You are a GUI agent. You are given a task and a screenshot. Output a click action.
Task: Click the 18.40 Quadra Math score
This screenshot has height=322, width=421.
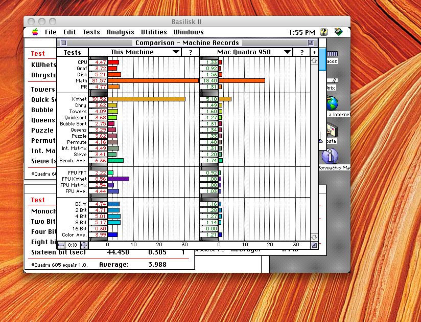point(209,81)
